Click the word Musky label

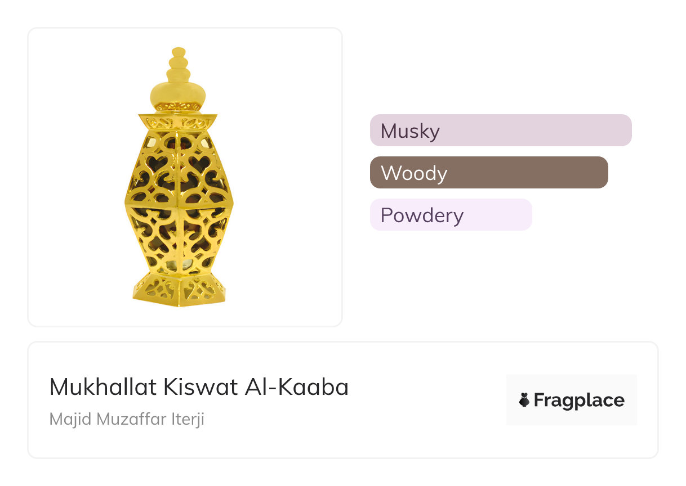(x=410, y=131)
